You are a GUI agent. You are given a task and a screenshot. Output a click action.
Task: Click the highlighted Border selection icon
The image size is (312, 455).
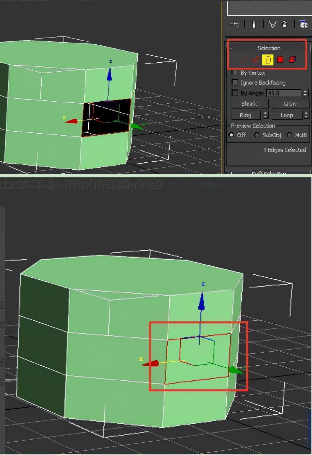click(x=268, y=60)
